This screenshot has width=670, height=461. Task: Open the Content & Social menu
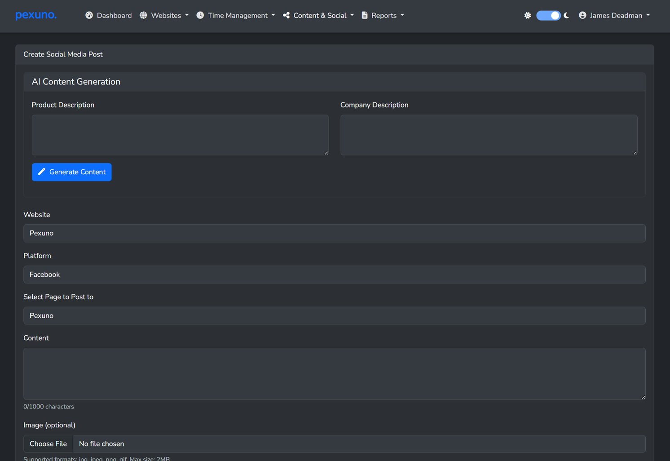[x=318, y=15]
